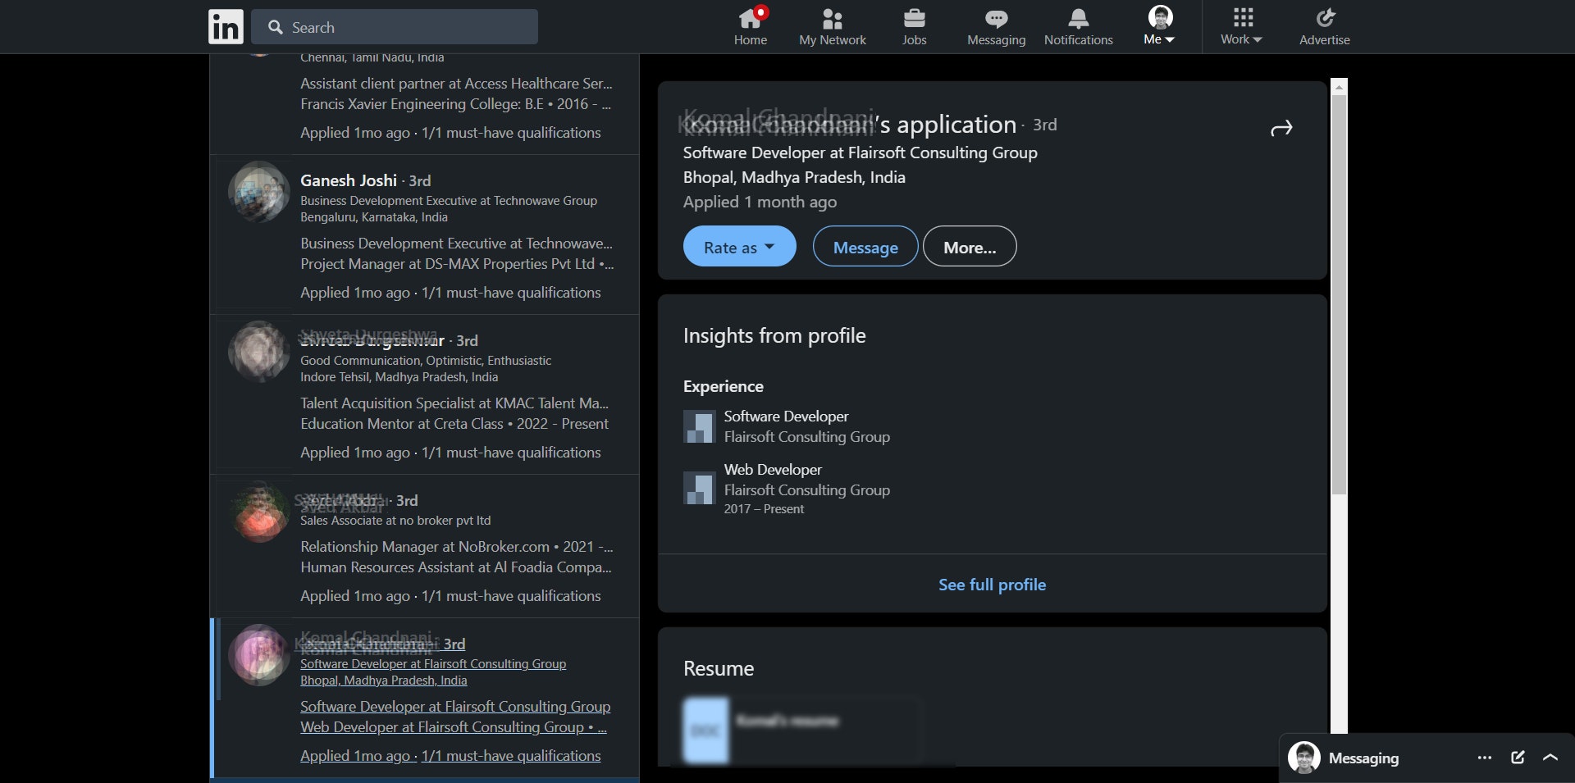This screenshot has width=1575, height=783.
Task: Open the More... options button
Action: point(970,246)
